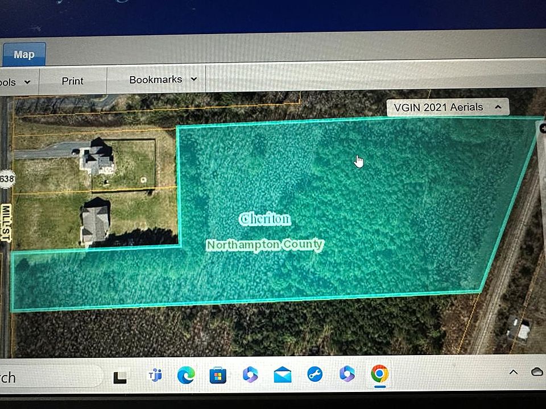Select the Google Chrome taskbar icon
Viewport: 546px width, 409px height.
coord(379,373)
